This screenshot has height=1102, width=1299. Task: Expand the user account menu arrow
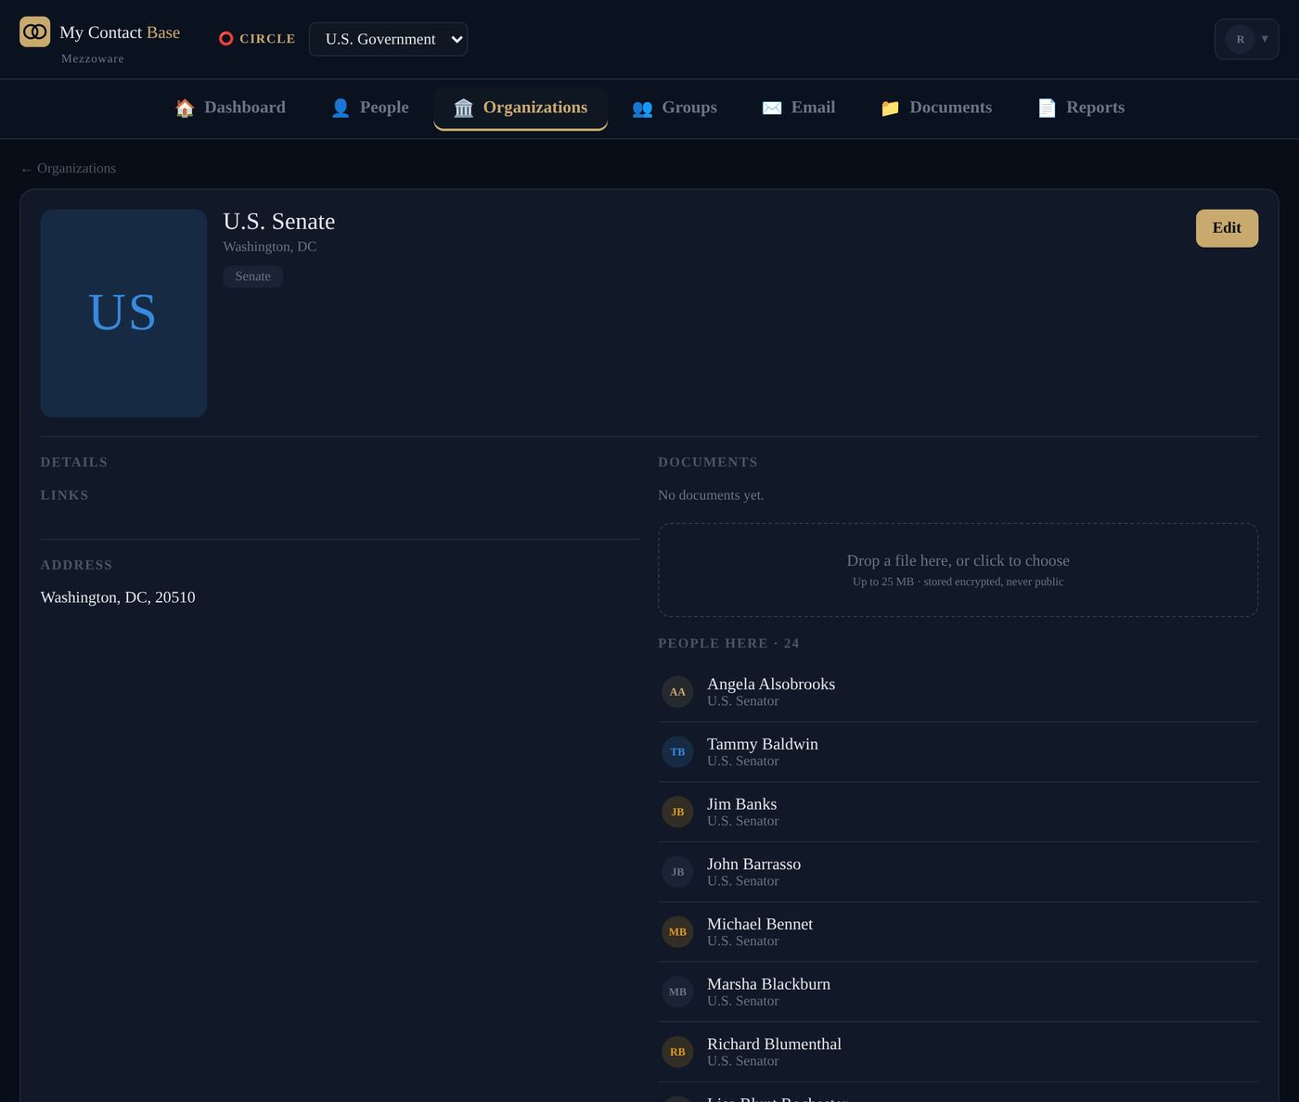click(1265, 39)
